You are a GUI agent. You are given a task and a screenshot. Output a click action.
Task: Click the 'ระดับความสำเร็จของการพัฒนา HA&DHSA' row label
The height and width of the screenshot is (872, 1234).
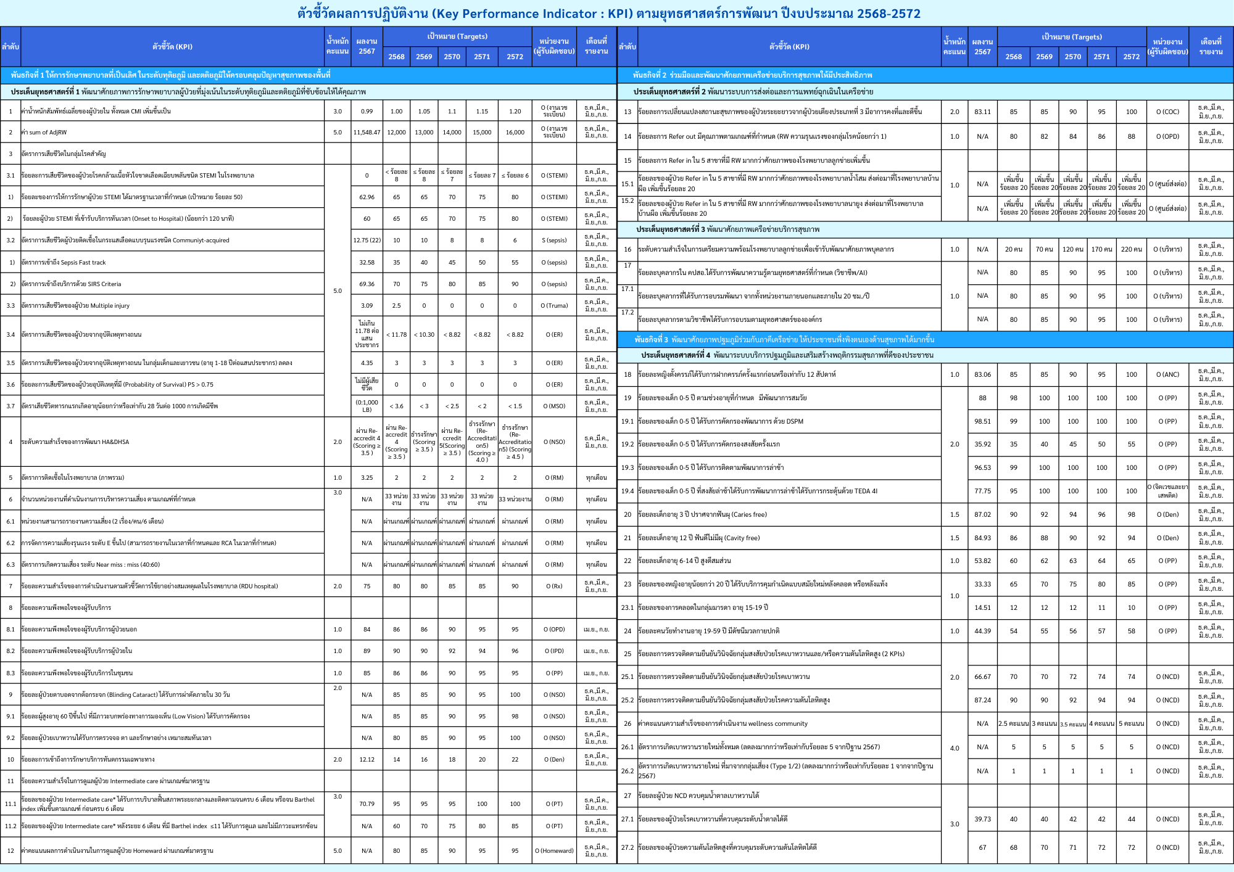point(75,442)
